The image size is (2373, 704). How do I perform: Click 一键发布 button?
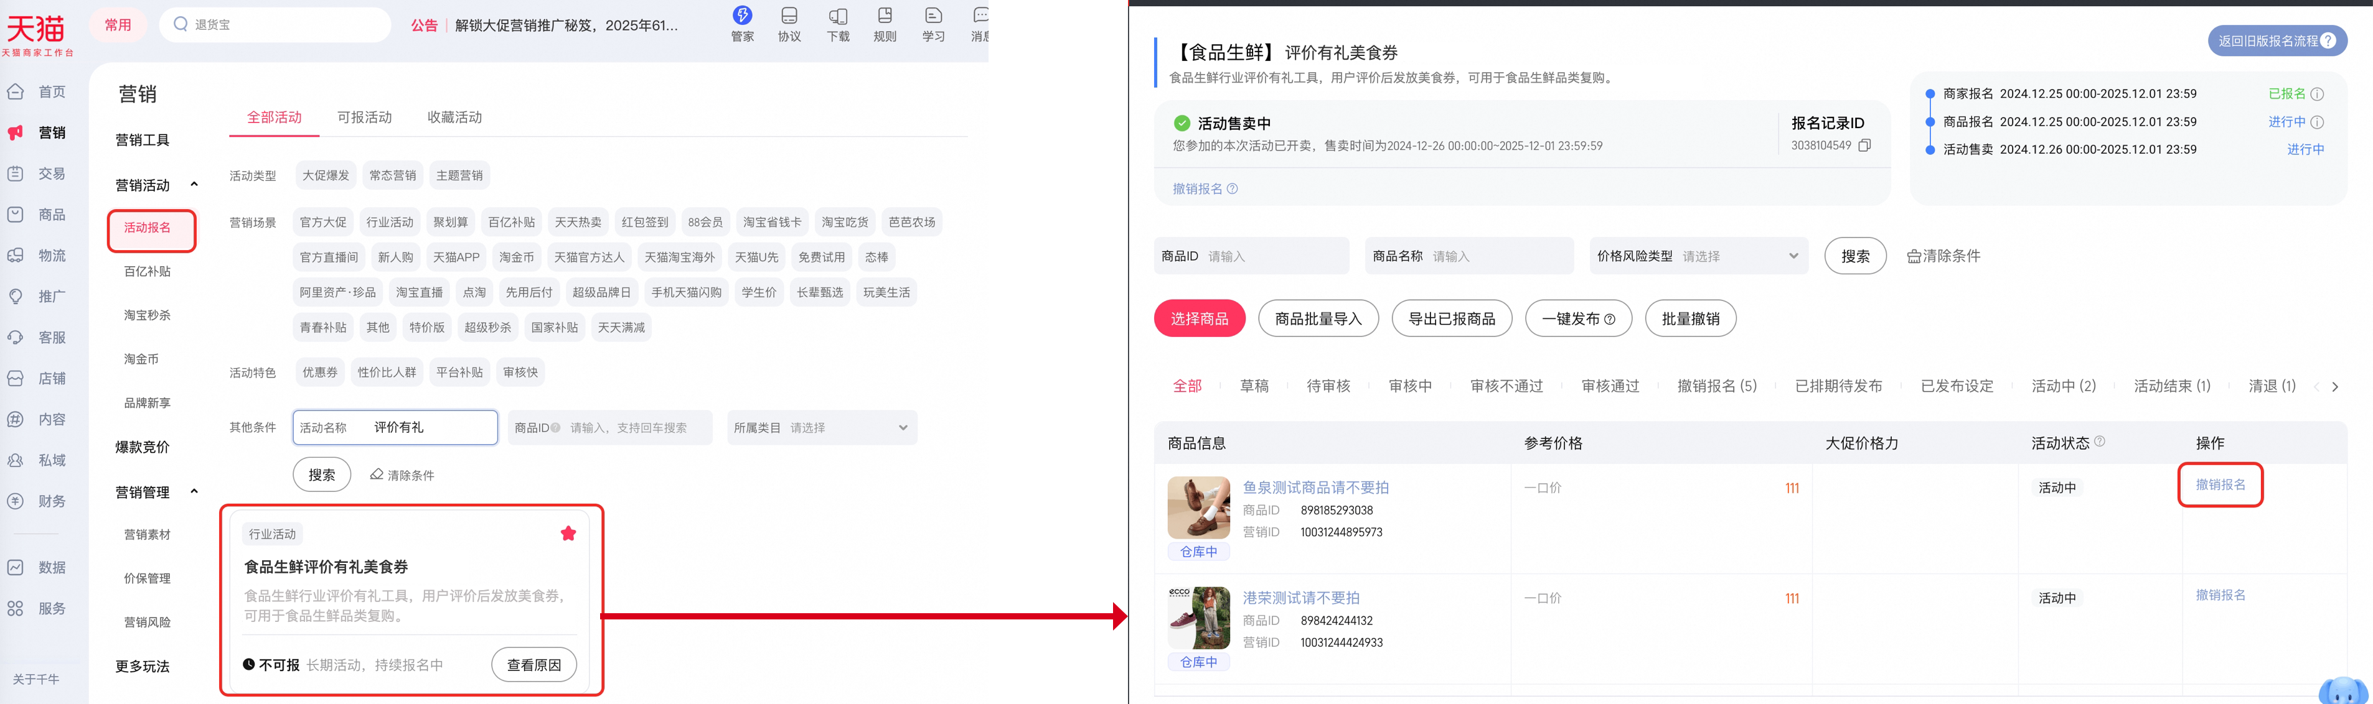(x=1579, y=318)
